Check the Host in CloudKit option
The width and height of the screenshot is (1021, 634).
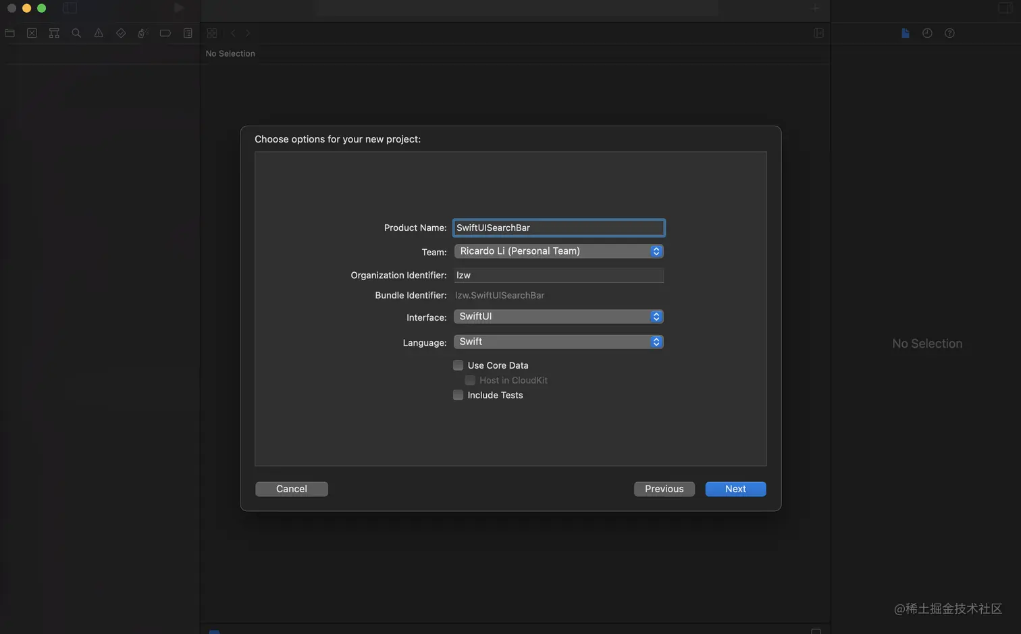pyautogui.click(x=470, y=380)
